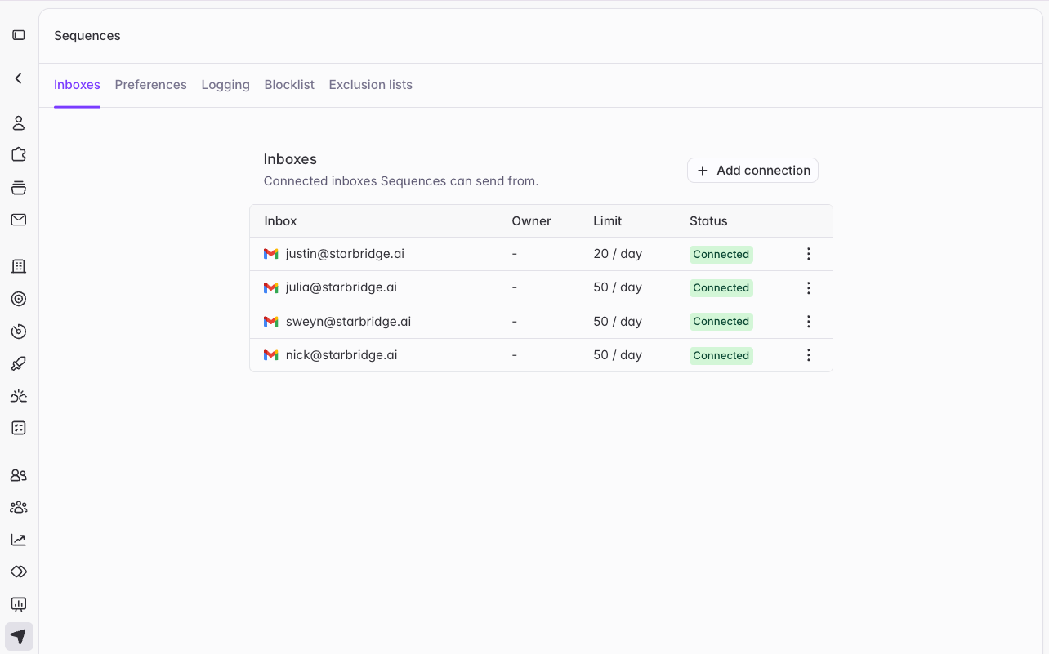Open options menu for julia@starbridge.ai

coord(809,287)
